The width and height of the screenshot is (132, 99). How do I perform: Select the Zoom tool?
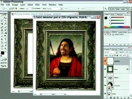click(x=5, y=48)
